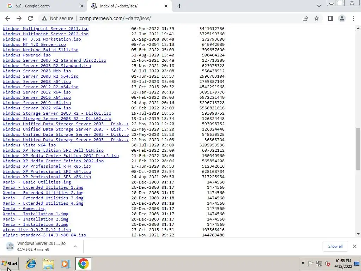Open Windows XP Media Center Edition 2002 Disc2.iso
This screenshot has width=361, height=271.
[61, 156]
